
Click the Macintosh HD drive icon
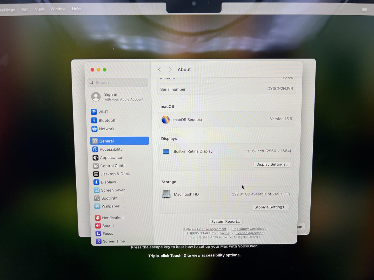166,194
